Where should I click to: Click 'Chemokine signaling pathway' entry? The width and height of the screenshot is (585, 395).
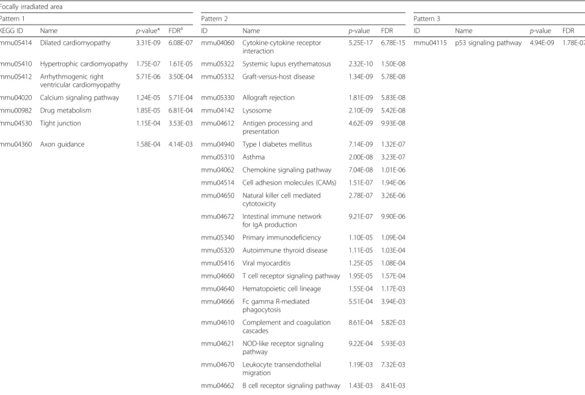click(287, 170)
